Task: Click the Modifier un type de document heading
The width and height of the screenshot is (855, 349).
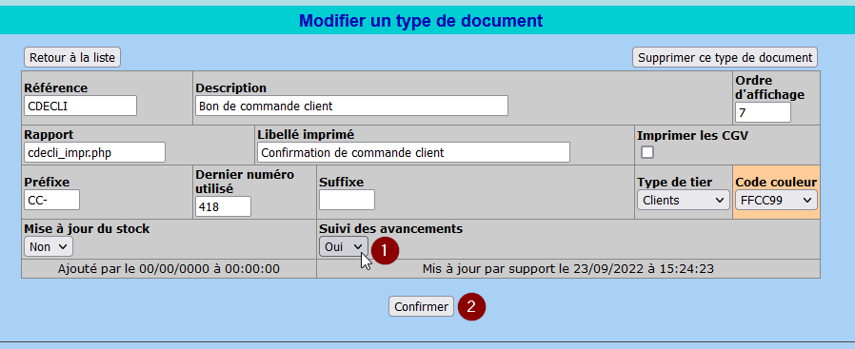Action: (x=421, y=21)
